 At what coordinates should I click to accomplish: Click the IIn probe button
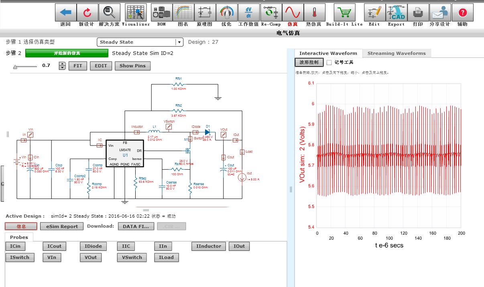[163, 246]
